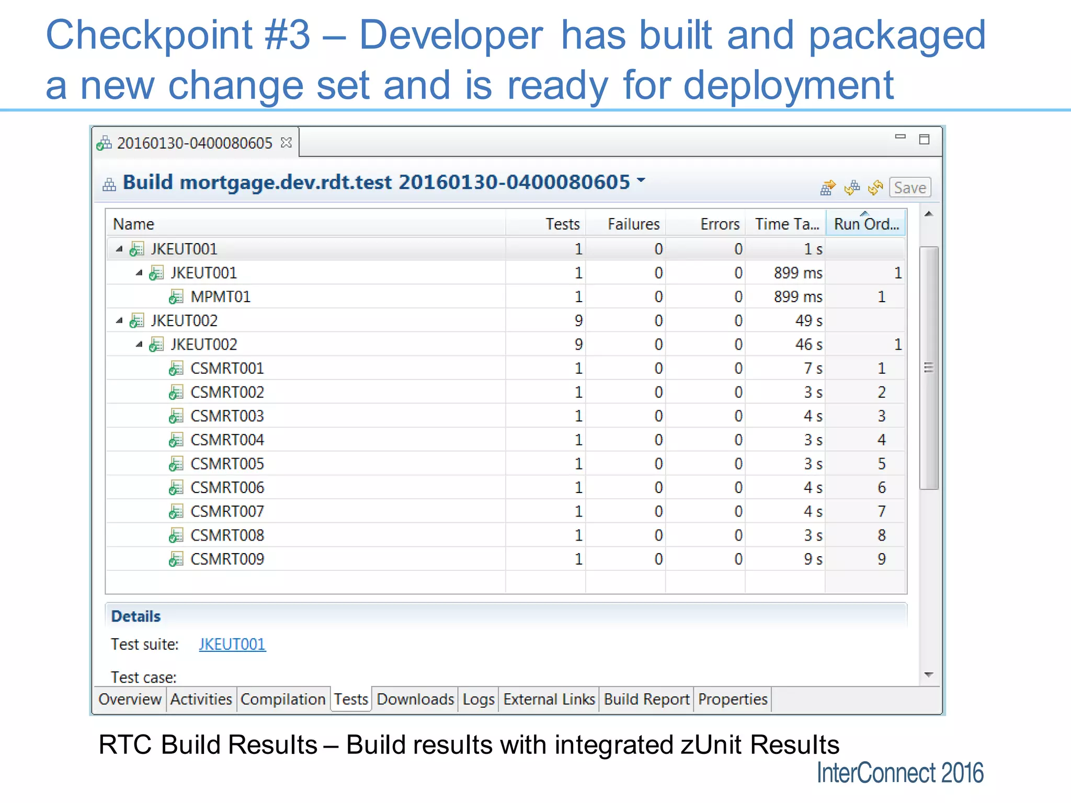
Task: Click the first build toolbar icon with arrow
Action: coord(828,187)
